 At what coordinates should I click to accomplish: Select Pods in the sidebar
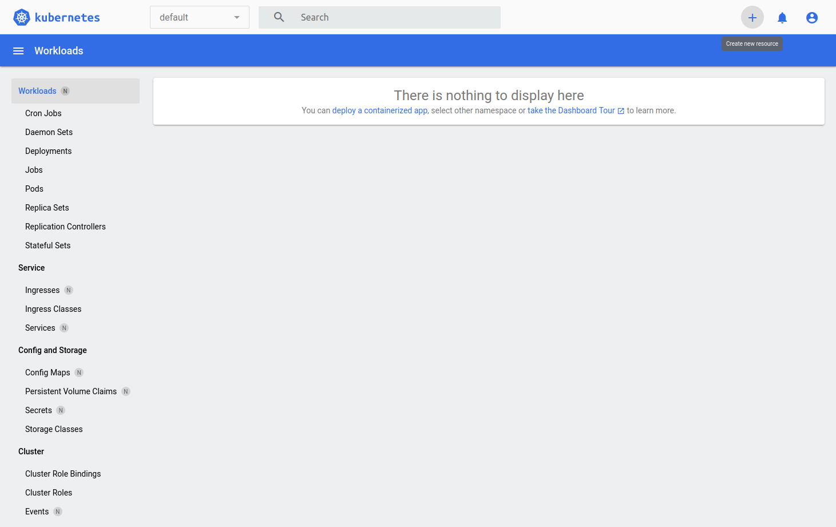click(x=34, y=188)
